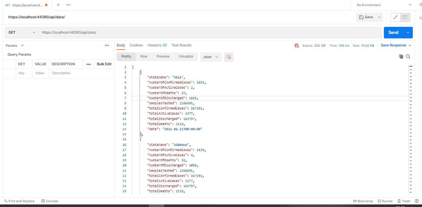
Task: Click the "stateName": "Abia" line
Action: click(x=166, y=77)
